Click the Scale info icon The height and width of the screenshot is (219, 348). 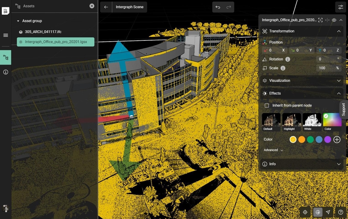[x=283, y=68]
